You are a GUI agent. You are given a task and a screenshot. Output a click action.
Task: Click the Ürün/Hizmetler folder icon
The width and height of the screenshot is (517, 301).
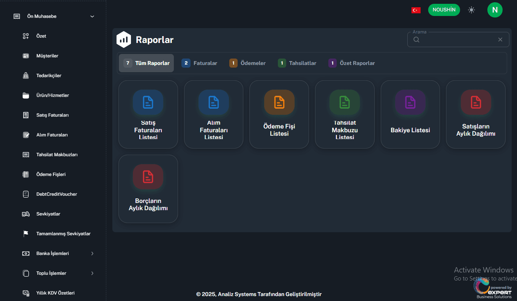point(26,95)
